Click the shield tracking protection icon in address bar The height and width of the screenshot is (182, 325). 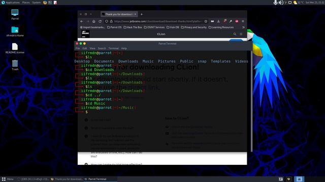tap(107, 21)
